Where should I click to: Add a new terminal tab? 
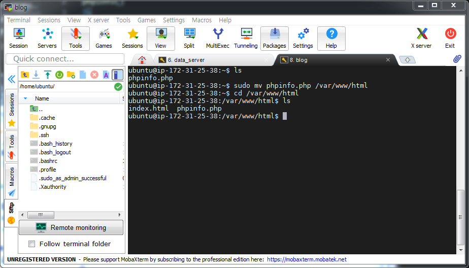pyautogui.click(x=408, y=60)
